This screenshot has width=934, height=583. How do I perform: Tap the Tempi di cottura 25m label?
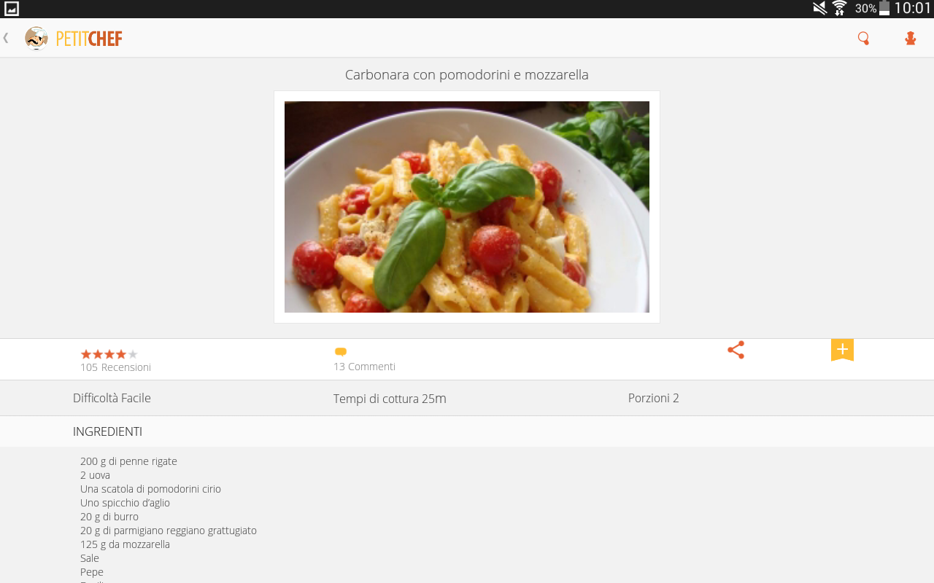pos(390,399)
